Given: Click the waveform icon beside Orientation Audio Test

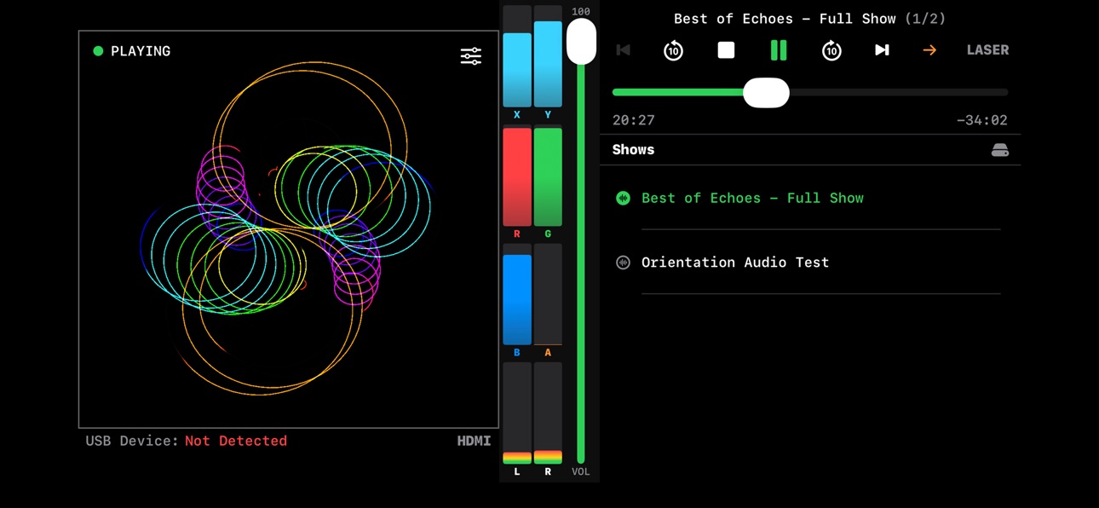Looking at the screenshot, I should [x=623, y=263].
